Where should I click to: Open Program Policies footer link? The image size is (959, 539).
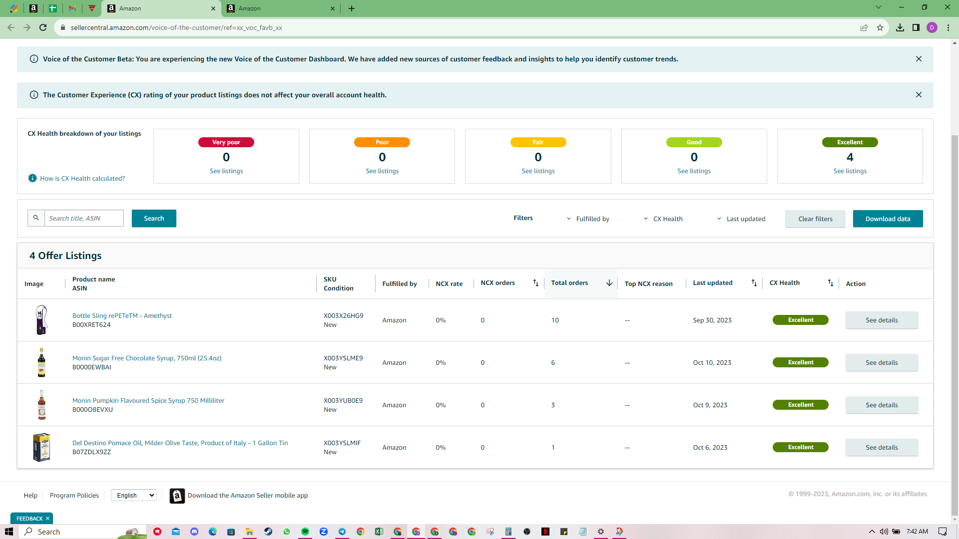point(74,495)
